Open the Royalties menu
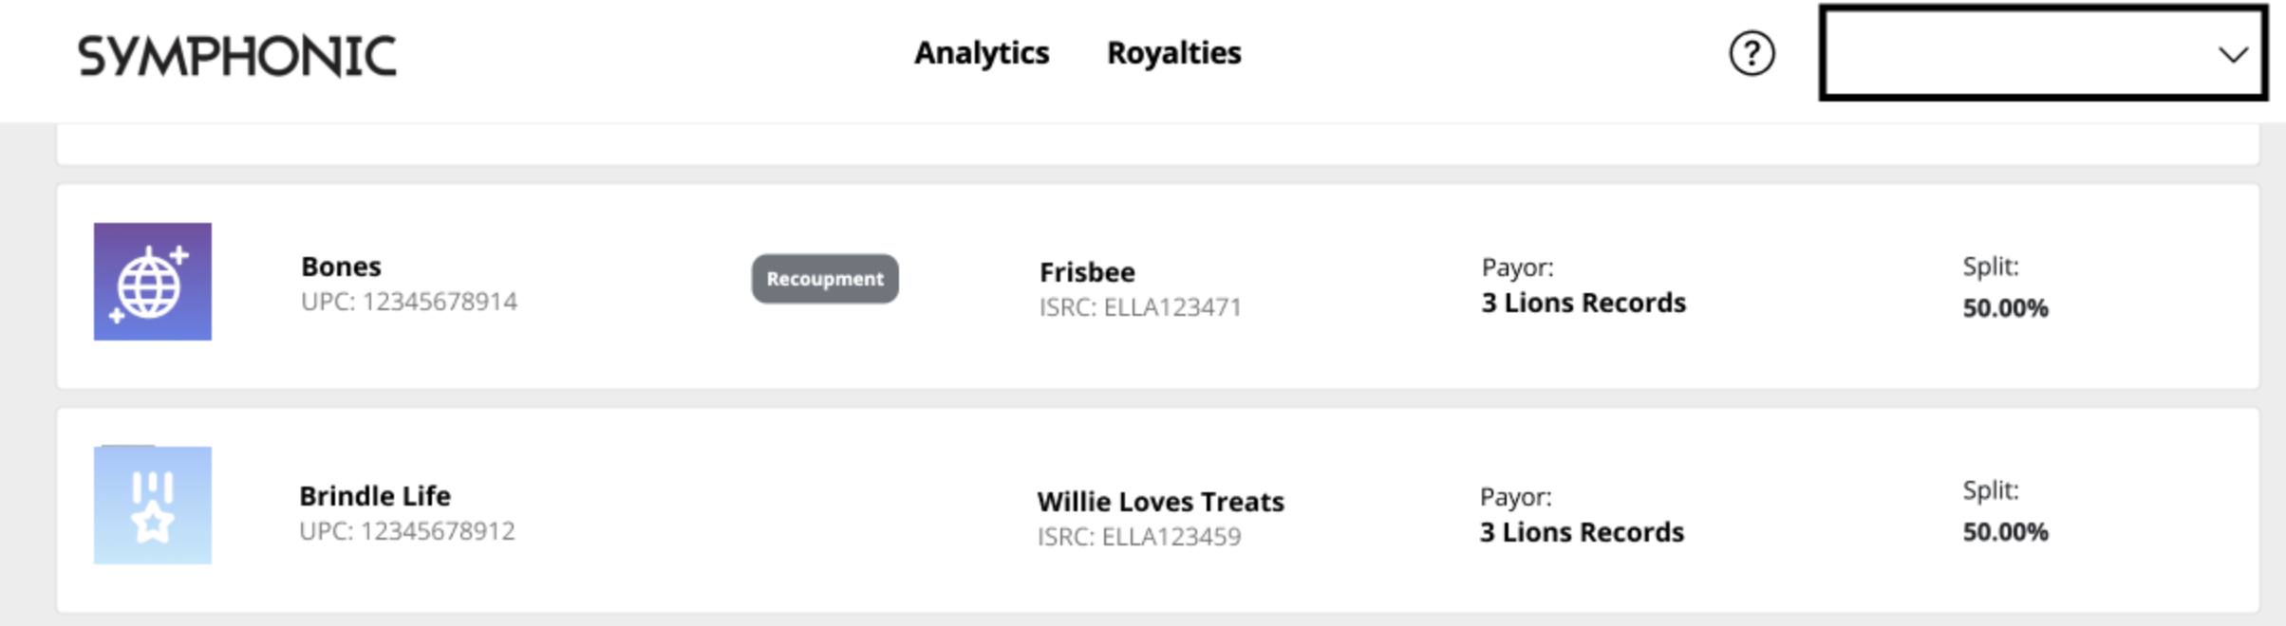 click(1174, 53)
